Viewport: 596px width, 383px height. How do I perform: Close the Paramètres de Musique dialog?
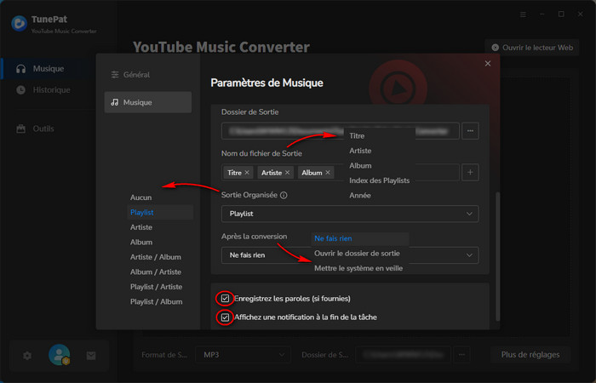[x=488, y=64]
